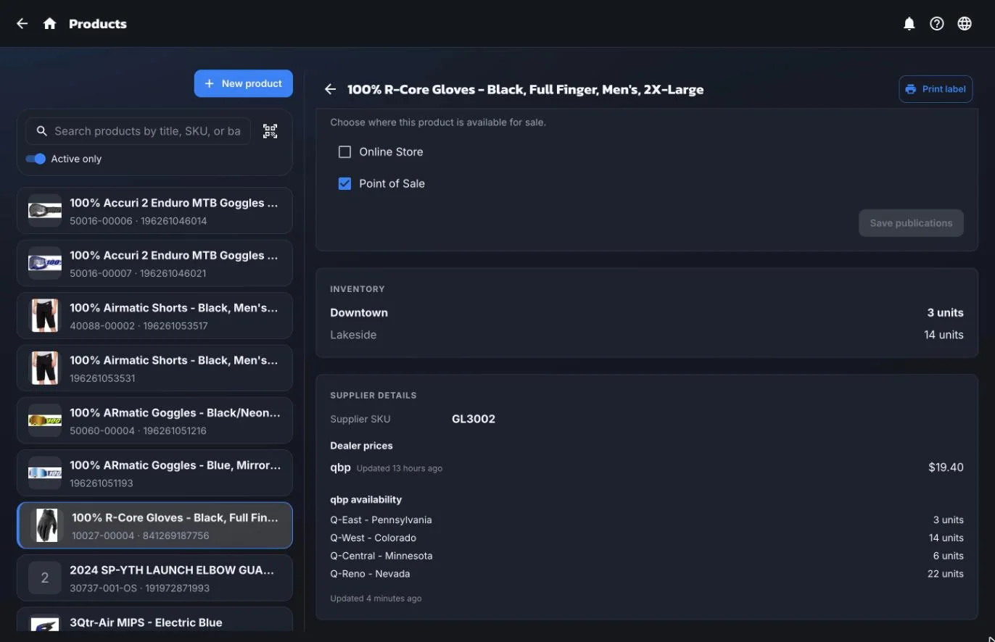995x642 pixels.
Task: Open ARmatic Goggles Blue Mirror item
Action: pos(154,473)
